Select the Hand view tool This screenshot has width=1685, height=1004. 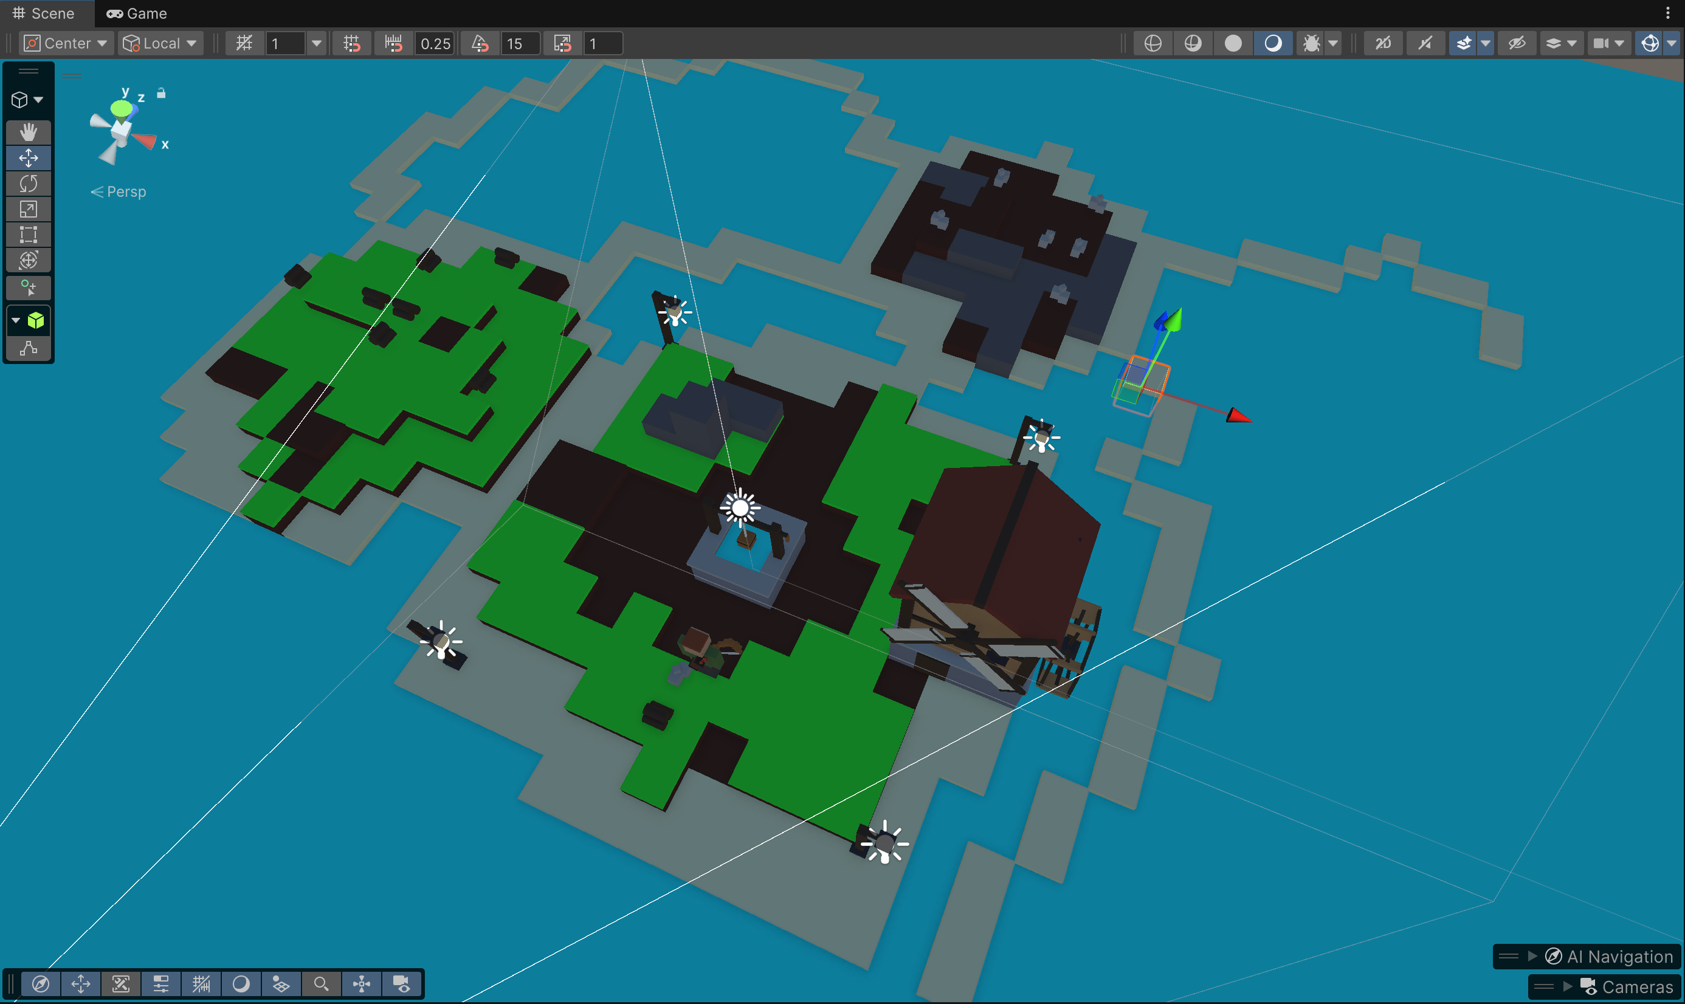pos(29,132)
